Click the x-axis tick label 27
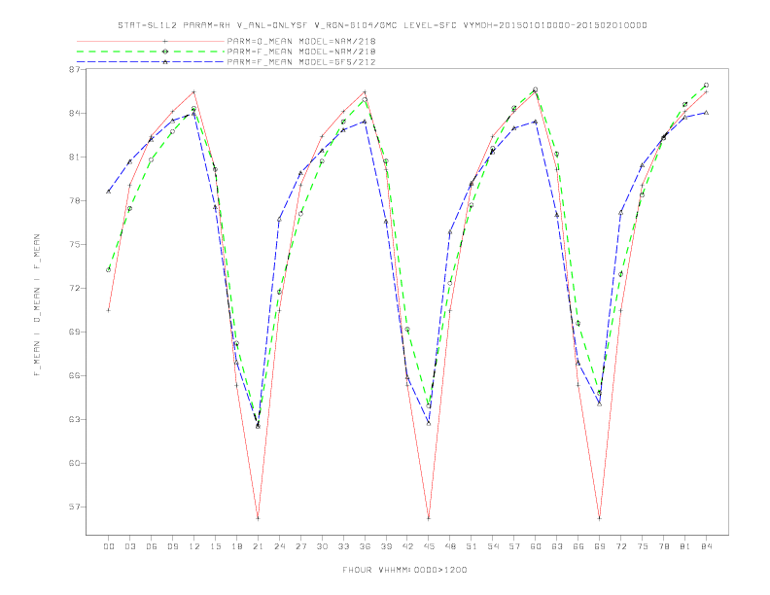 (300, 546)
